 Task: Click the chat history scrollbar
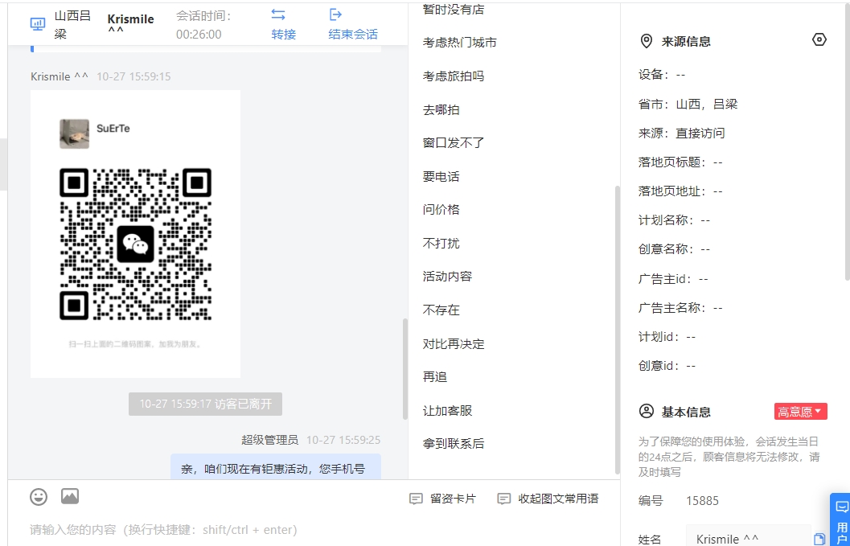click(x=405, y=369)
